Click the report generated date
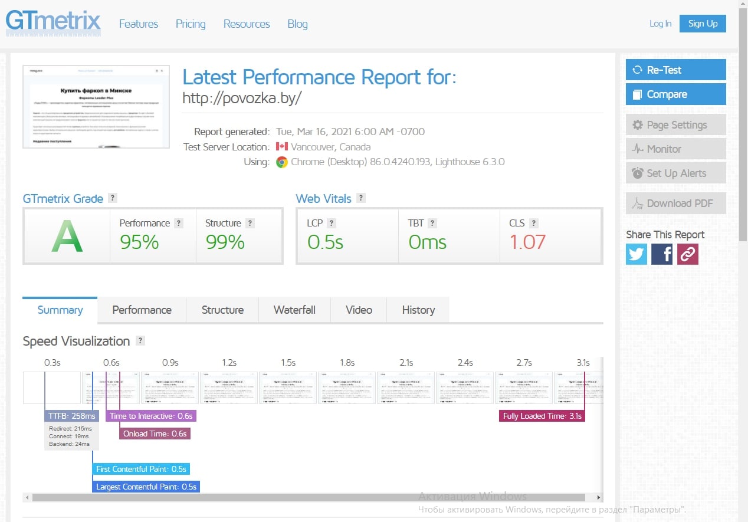The width and height of the screenshot is (748, 522). click(x=350, y=132)
